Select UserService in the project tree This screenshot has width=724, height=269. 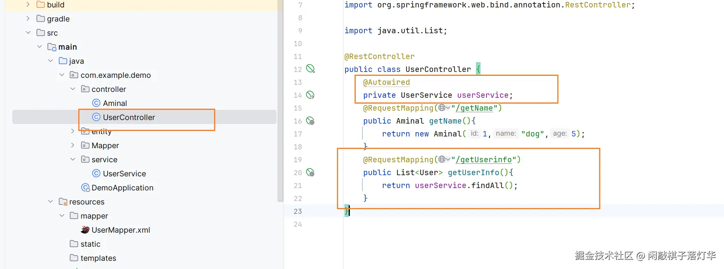point(124,174)
